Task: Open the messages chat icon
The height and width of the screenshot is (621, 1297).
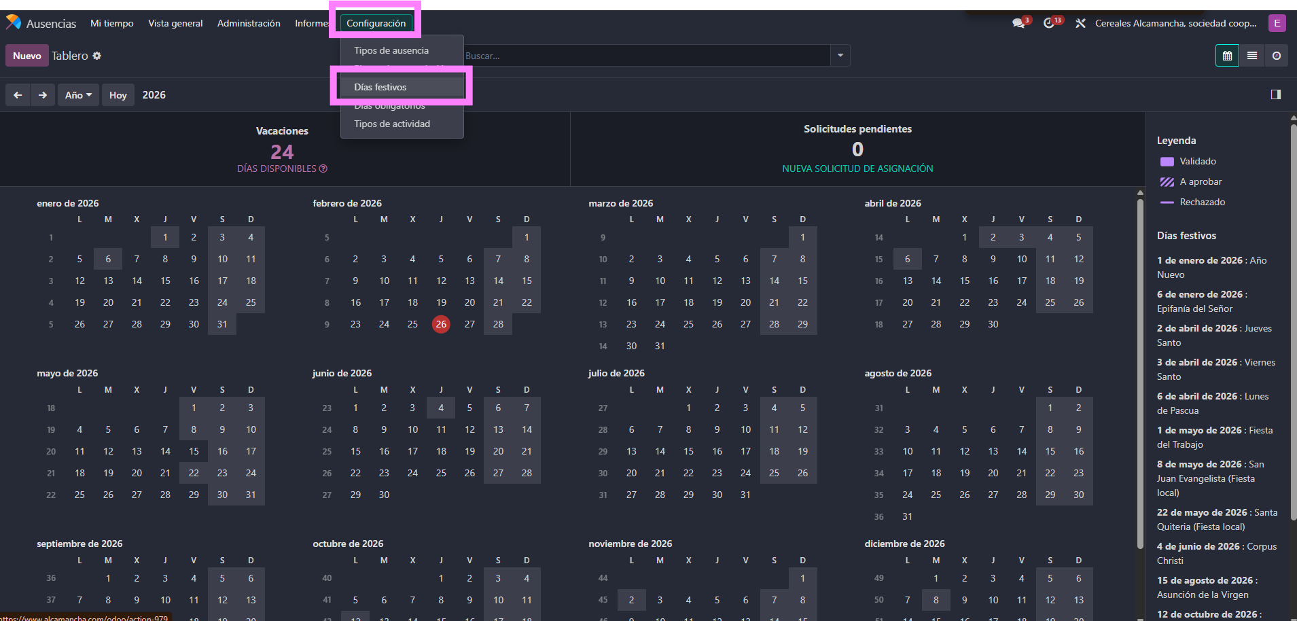Action: point(1018,23)
